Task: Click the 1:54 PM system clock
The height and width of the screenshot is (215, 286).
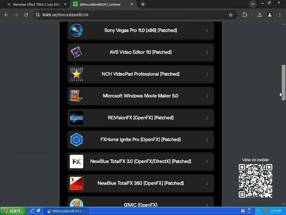Action: (276, 211)
